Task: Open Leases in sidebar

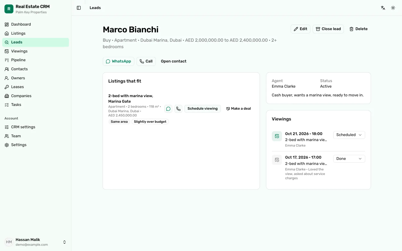Action: pyautogui.click(x=35, y=87)
